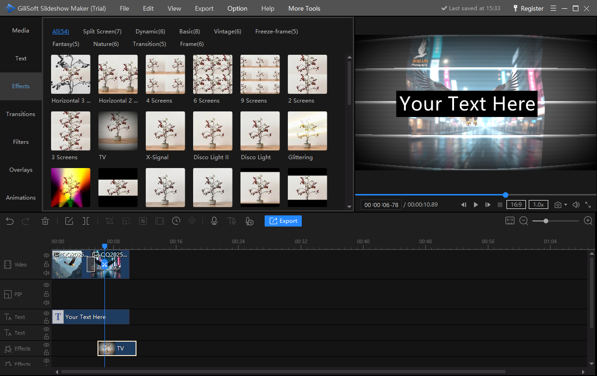Open the 1.0x playback speed selector
The width and height of the screenshot is (597, 376).
click(x=539, y=205)
